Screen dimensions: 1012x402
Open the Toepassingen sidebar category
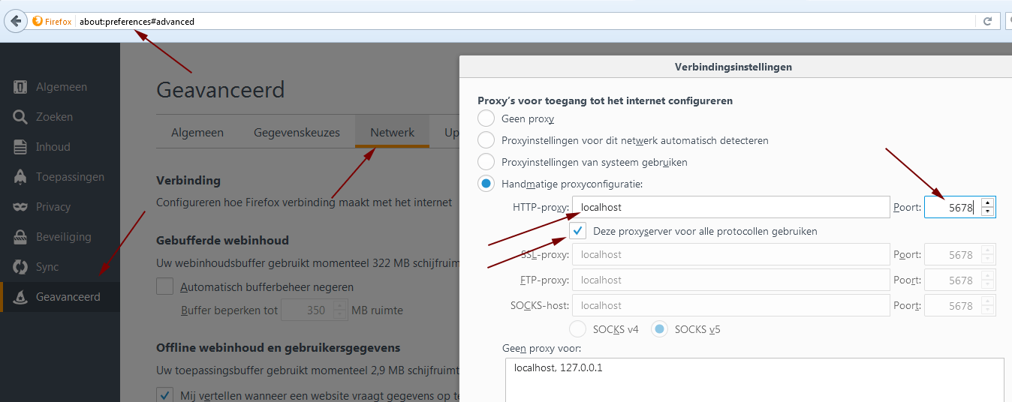pos(60,177)
